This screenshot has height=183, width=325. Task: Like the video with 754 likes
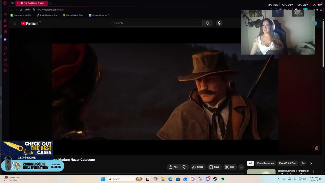pos(173,167)
